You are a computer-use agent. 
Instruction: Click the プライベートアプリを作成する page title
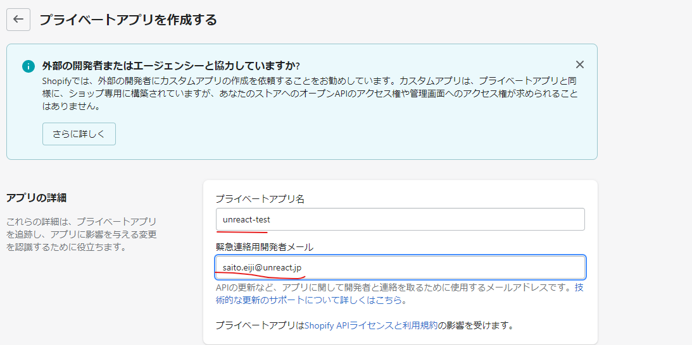click(128, 20)
